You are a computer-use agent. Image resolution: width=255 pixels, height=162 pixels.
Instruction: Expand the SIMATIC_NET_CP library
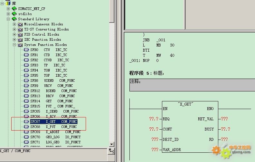pyautogui.click(x=8, y=9)
